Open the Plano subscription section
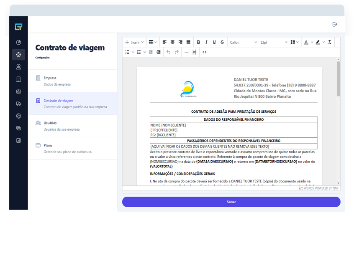 point(72,148)
